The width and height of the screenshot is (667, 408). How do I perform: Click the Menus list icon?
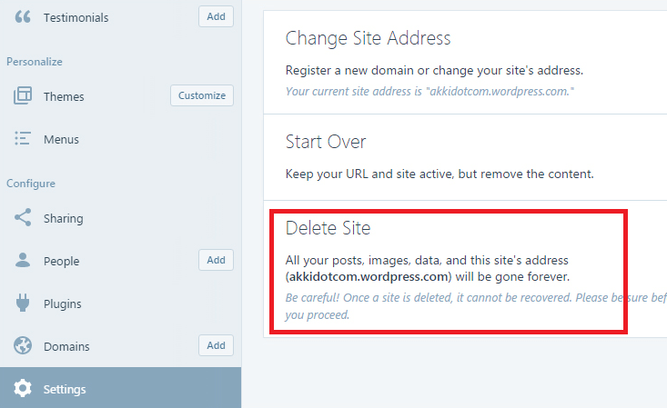23,138
